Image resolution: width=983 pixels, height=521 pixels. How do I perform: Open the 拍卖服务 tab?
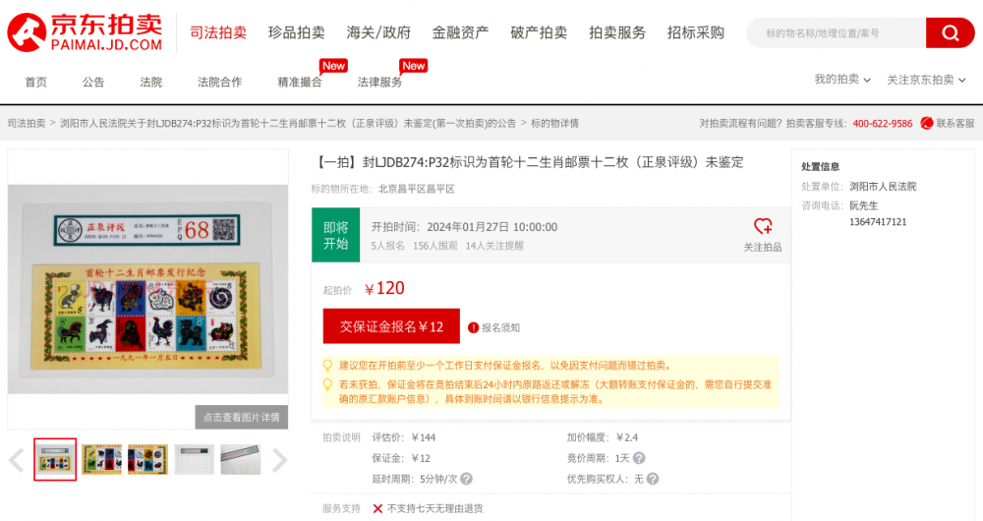[x=617, y=32]
